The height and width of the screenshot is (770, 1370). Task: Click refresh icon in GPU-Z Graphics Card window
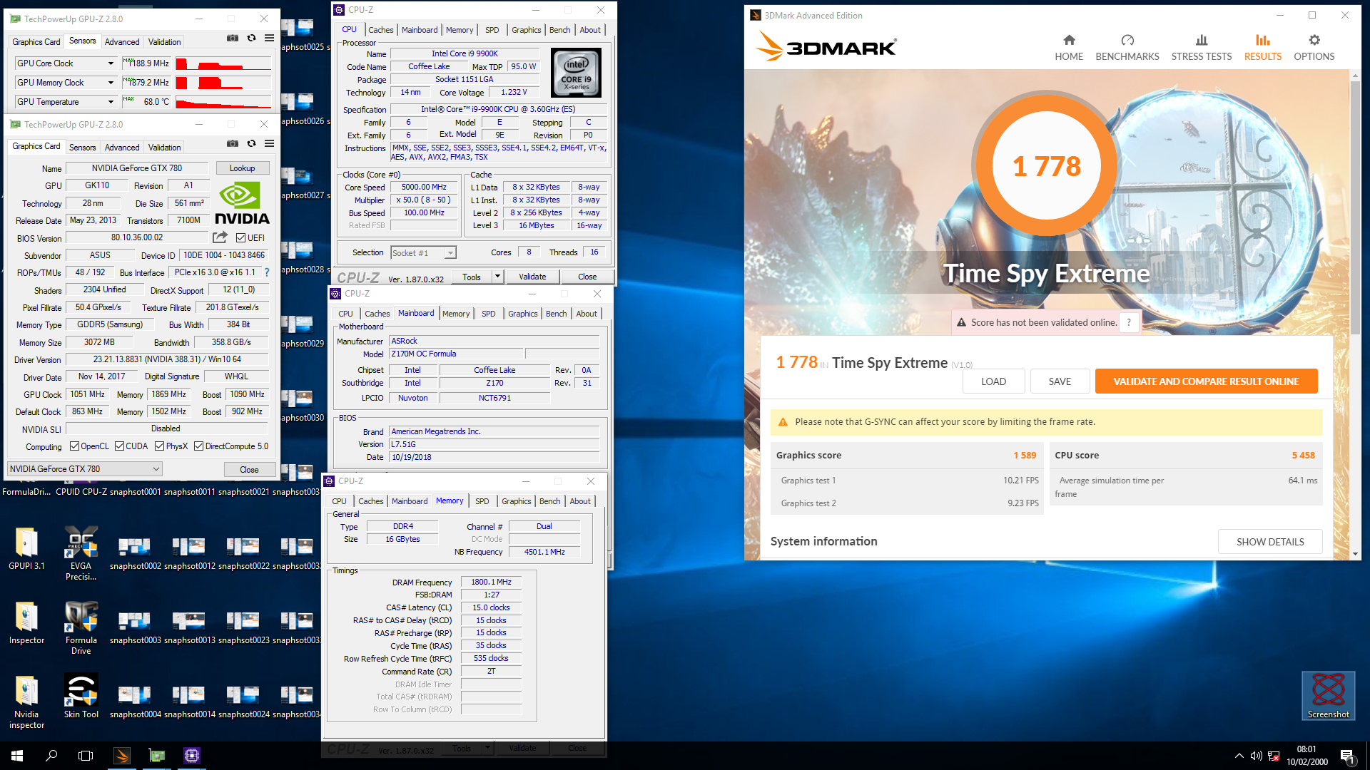[251, 143]
